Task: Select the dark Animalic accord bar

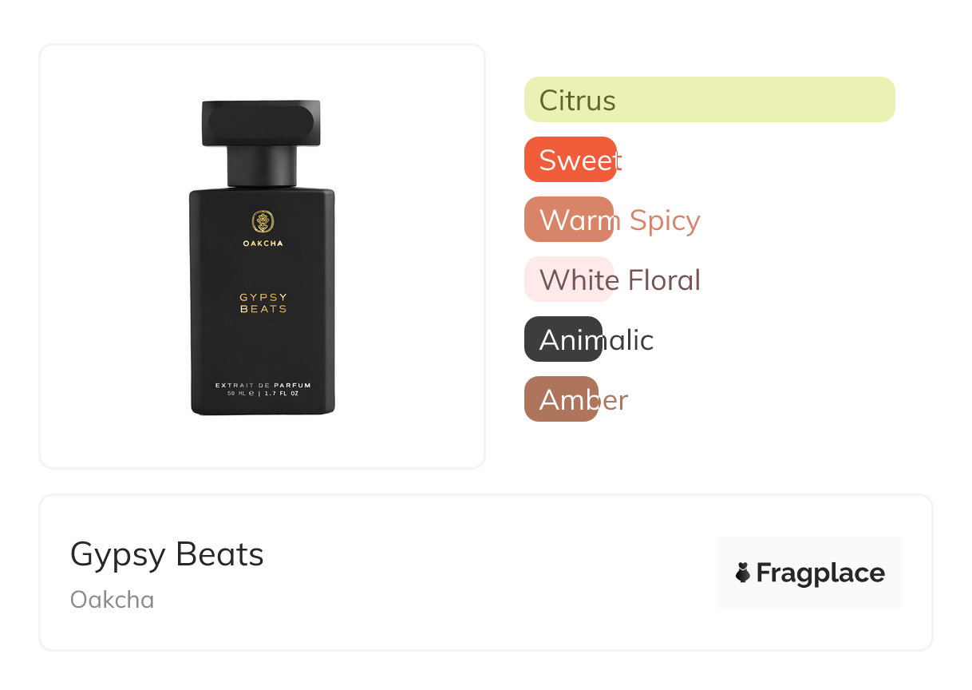Action: click(563, 339)
